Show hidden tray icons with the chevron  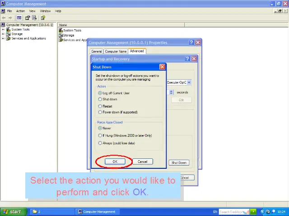click(x=262, y=212)
